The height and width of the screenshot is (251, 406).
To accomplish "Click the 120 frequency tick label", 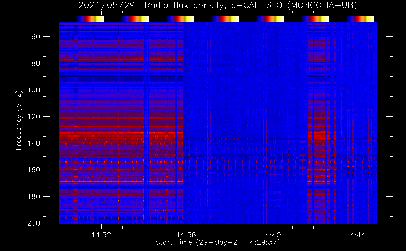I will pos(34,117).
